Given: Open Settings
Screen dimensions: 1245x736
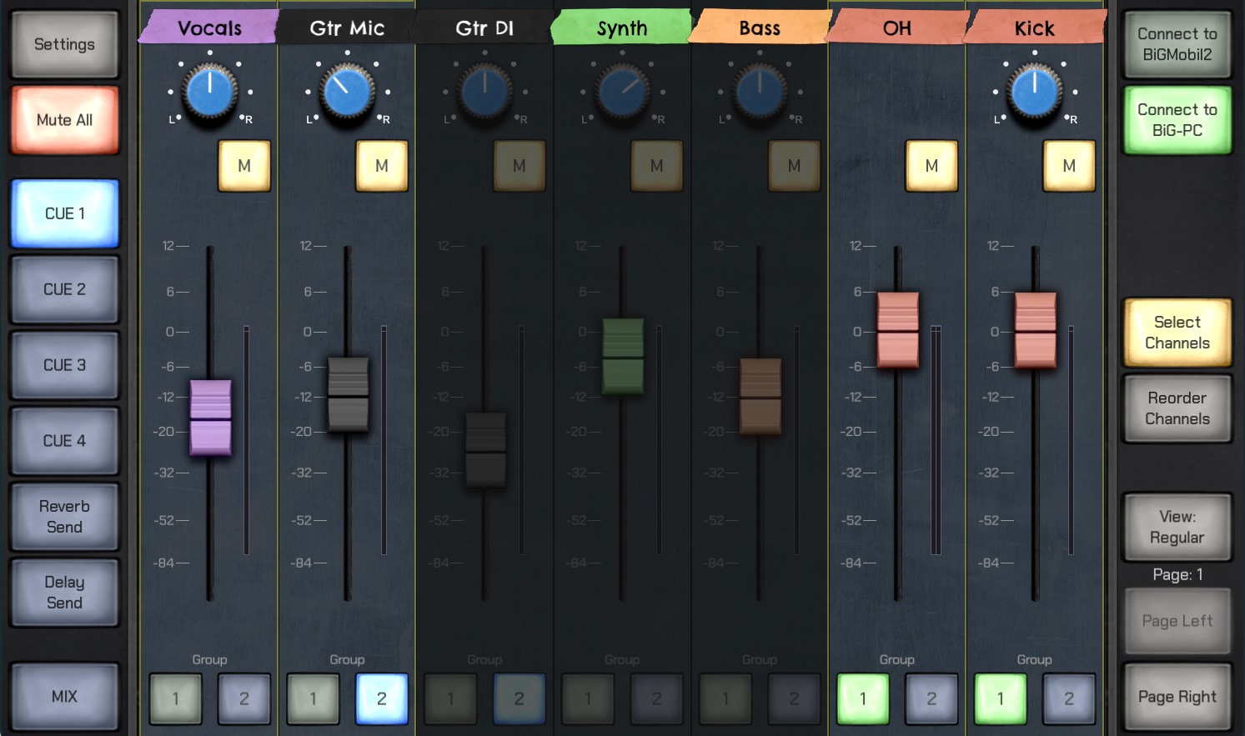Looking at the screenshot, I should [64, 44].
